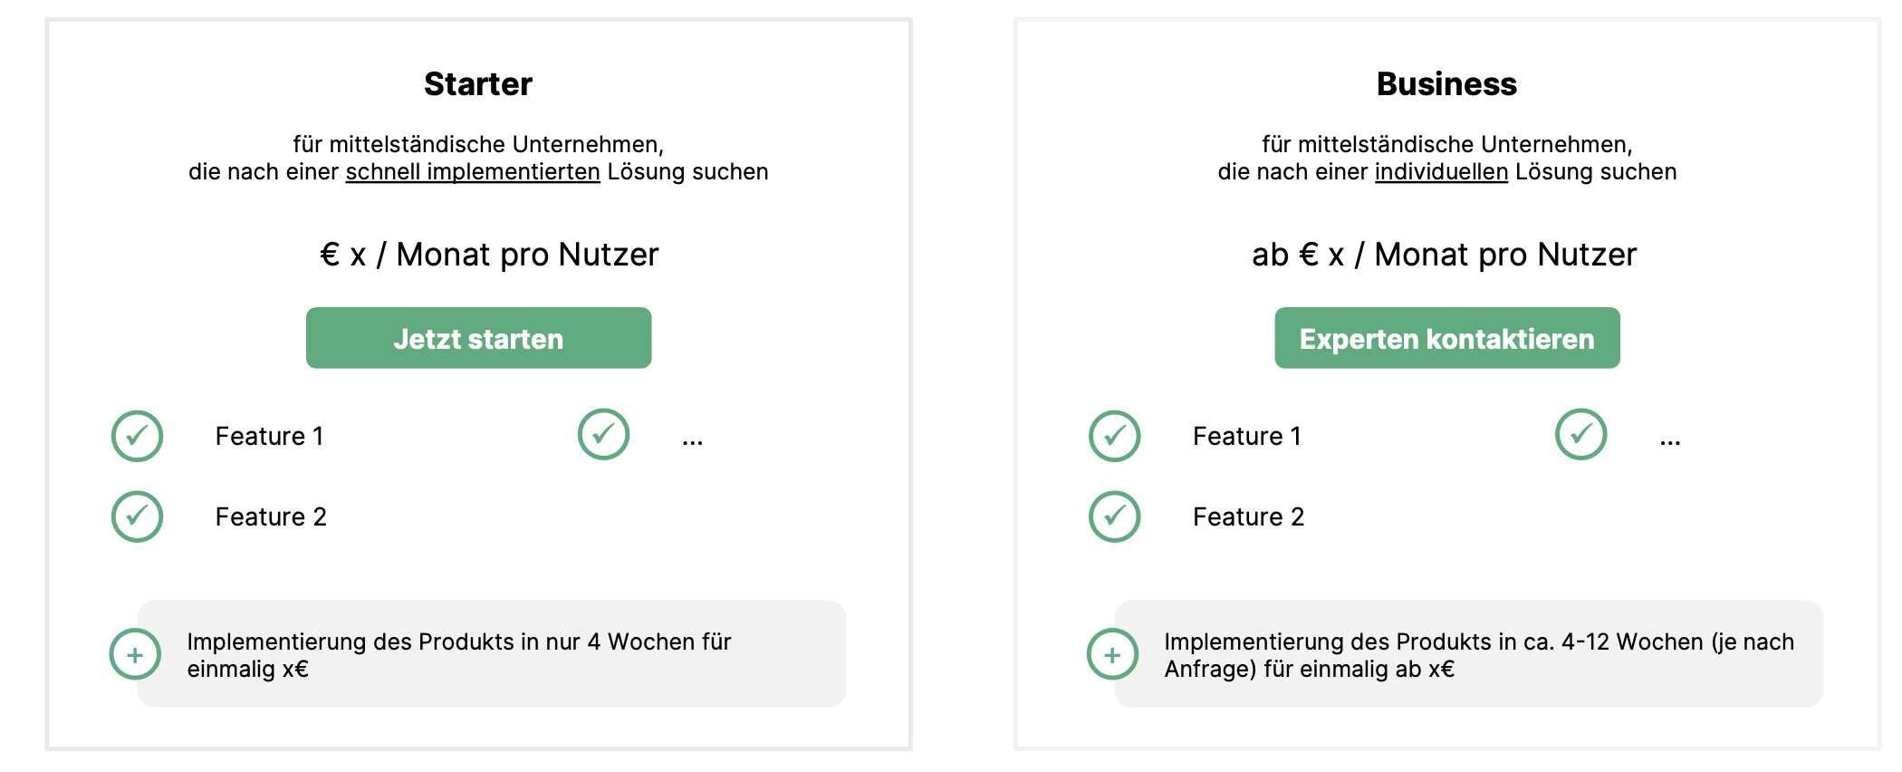Follow the "schnell implementierten" underlined link

(x=472, y=172)
